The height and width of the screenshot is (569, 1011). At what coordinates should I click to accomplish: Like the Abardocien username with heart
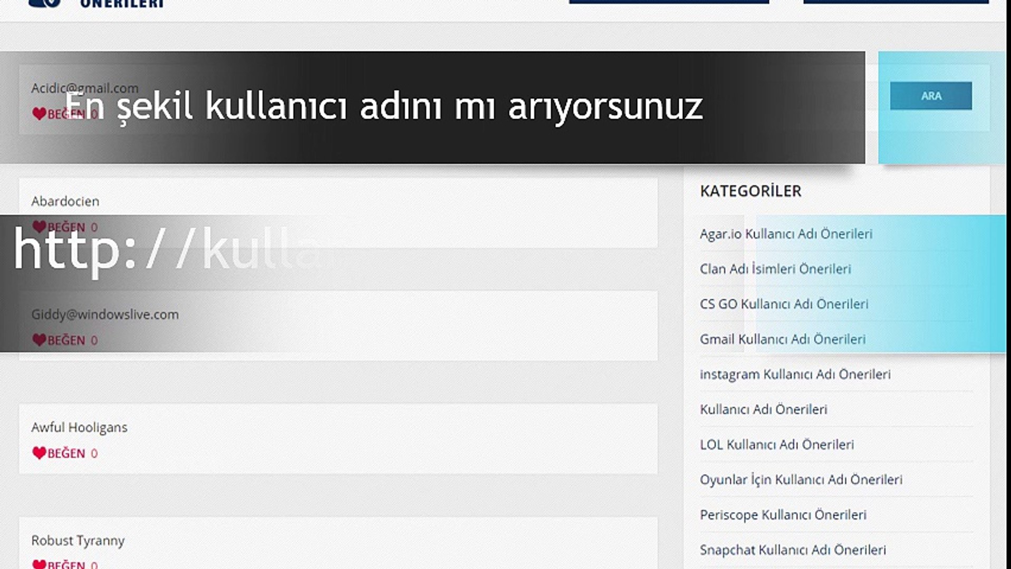[x=40, y=227]
